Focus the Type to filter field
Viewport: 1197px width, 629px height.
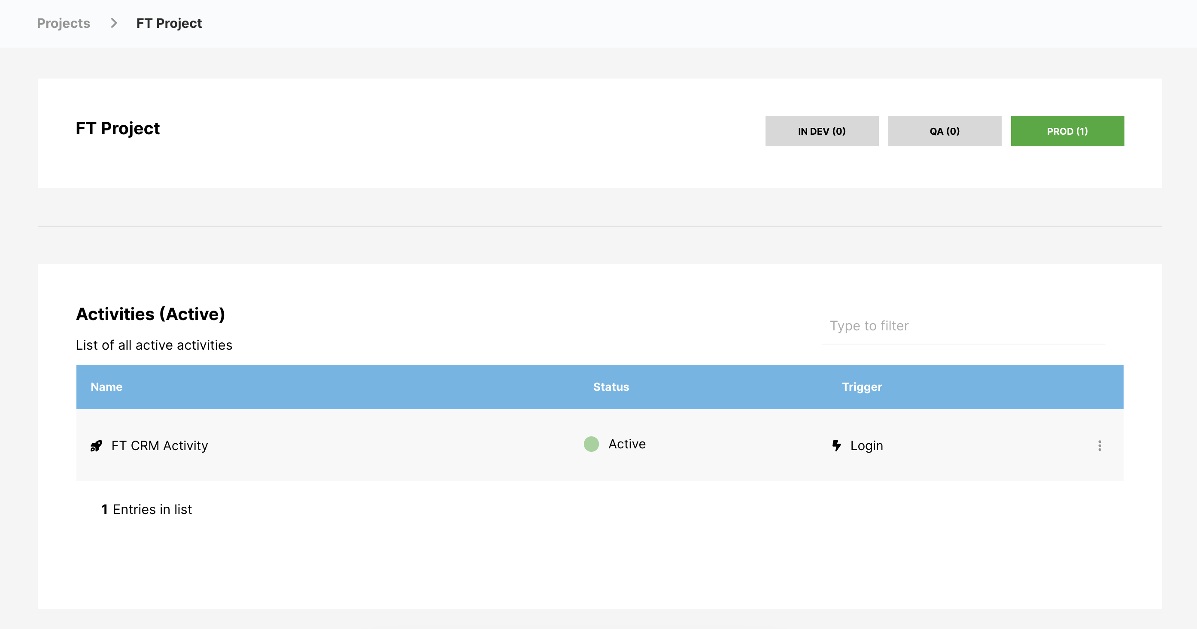(963, 326)
